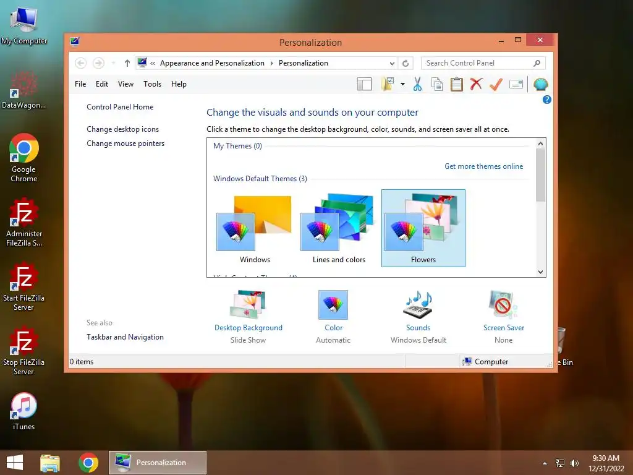Launch Chrome from the taskbar

click(x=88, y=463)
